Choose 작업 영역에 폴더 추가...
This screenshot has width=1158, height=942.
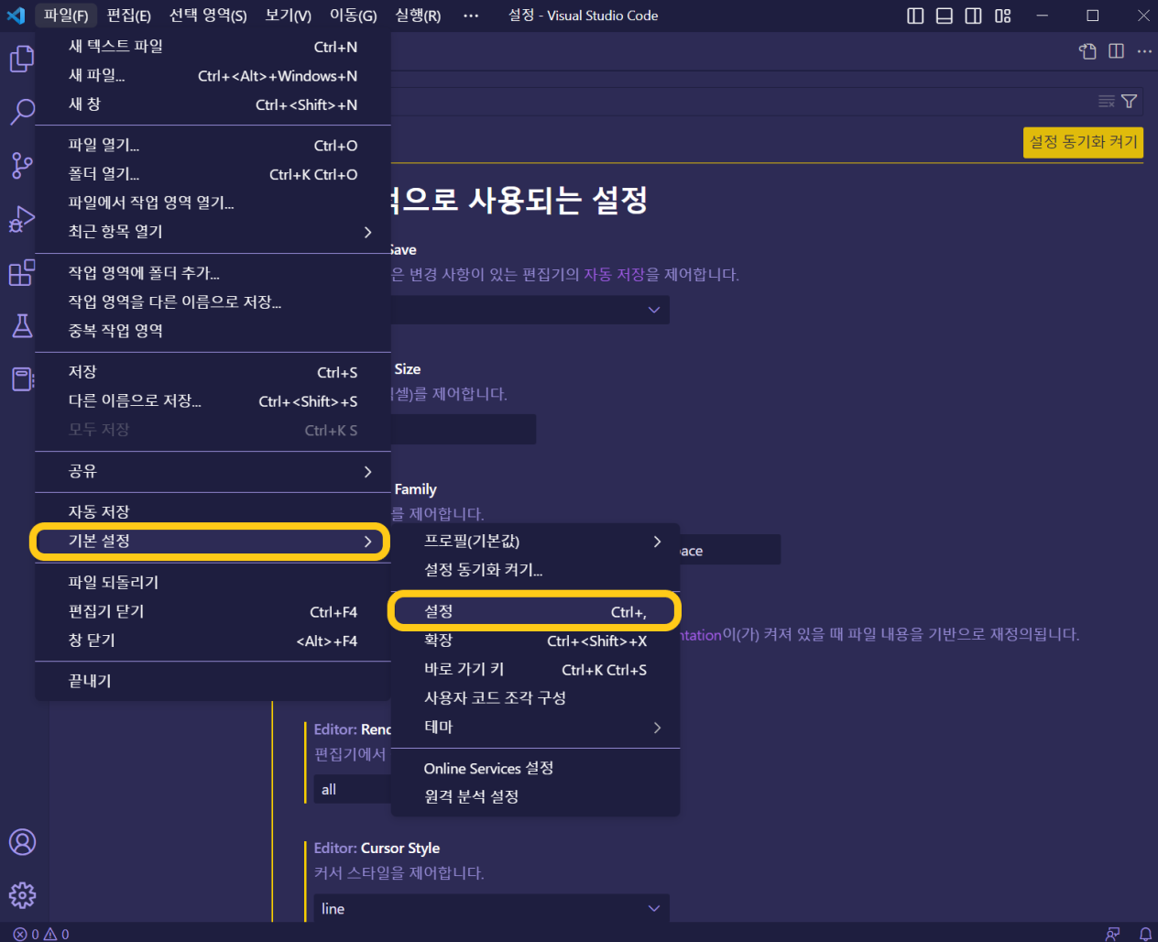(213, 273)
